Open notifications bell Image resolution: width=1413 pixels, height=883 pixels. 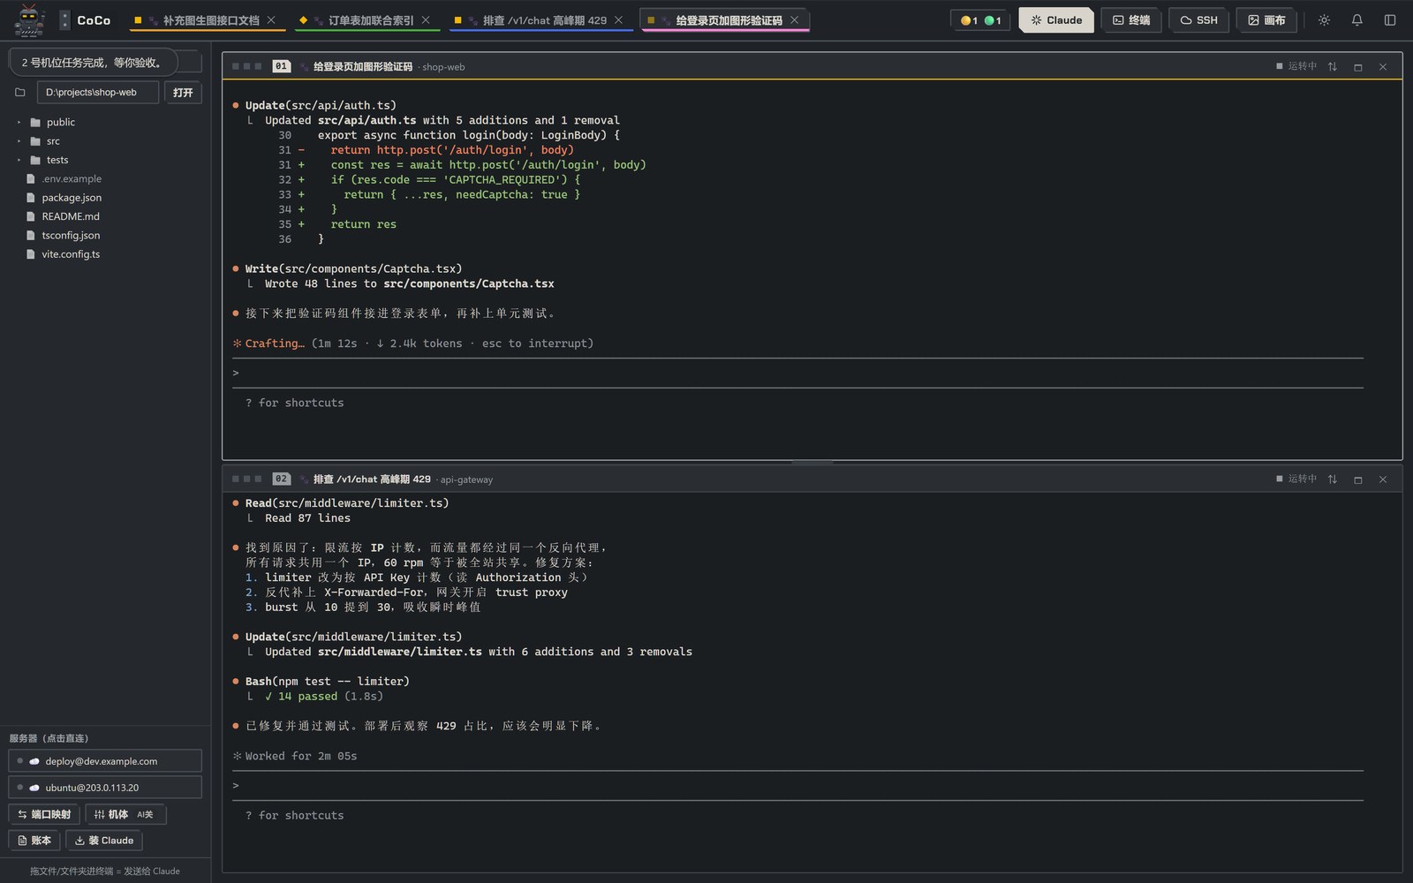tap(1356, 20)
